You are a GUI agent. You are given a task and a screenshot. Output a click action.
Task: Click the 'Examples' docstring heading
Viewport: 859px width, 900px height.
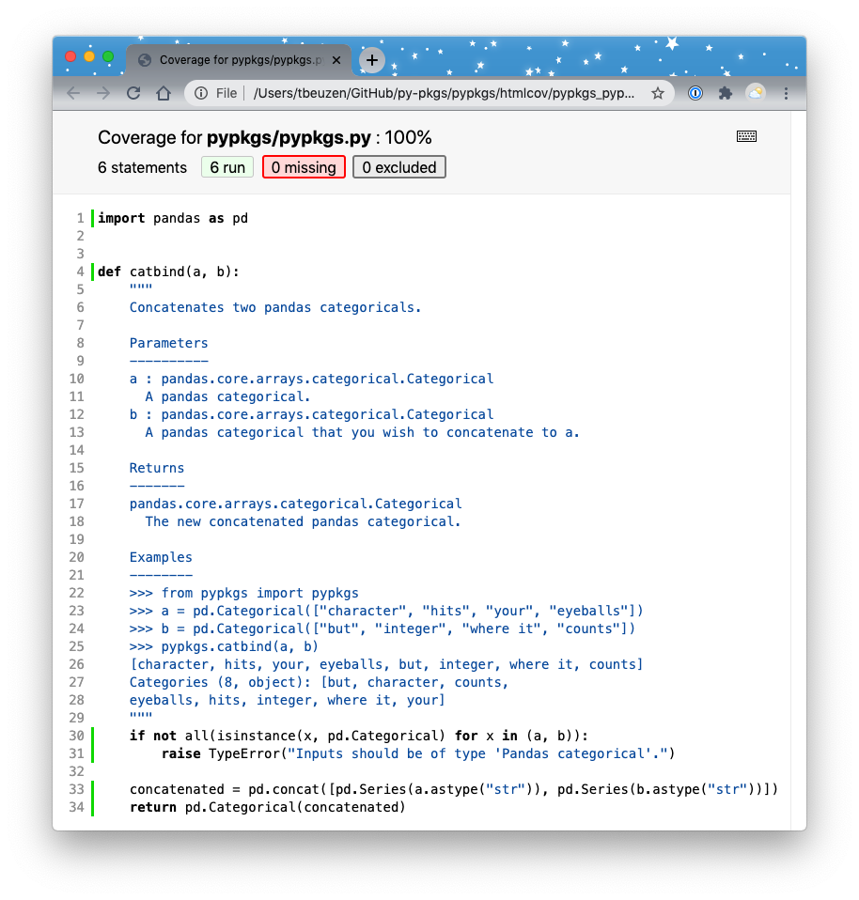161,557
